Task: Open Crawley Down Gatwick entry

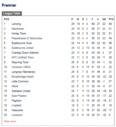Action: [25, 53]
